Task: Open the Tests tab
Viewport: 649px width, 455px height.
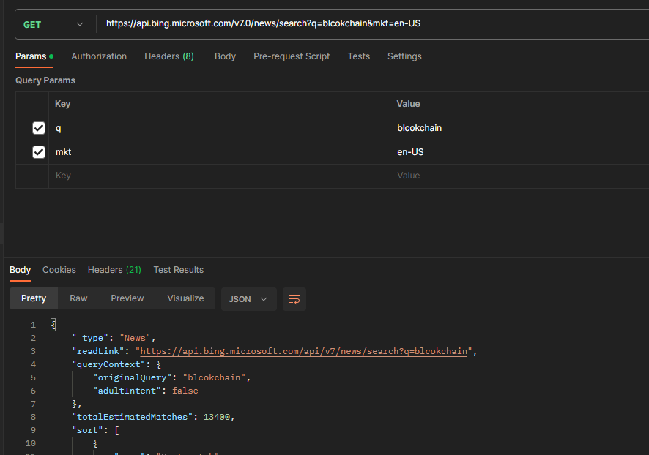Action: click(x=358, y=56)
